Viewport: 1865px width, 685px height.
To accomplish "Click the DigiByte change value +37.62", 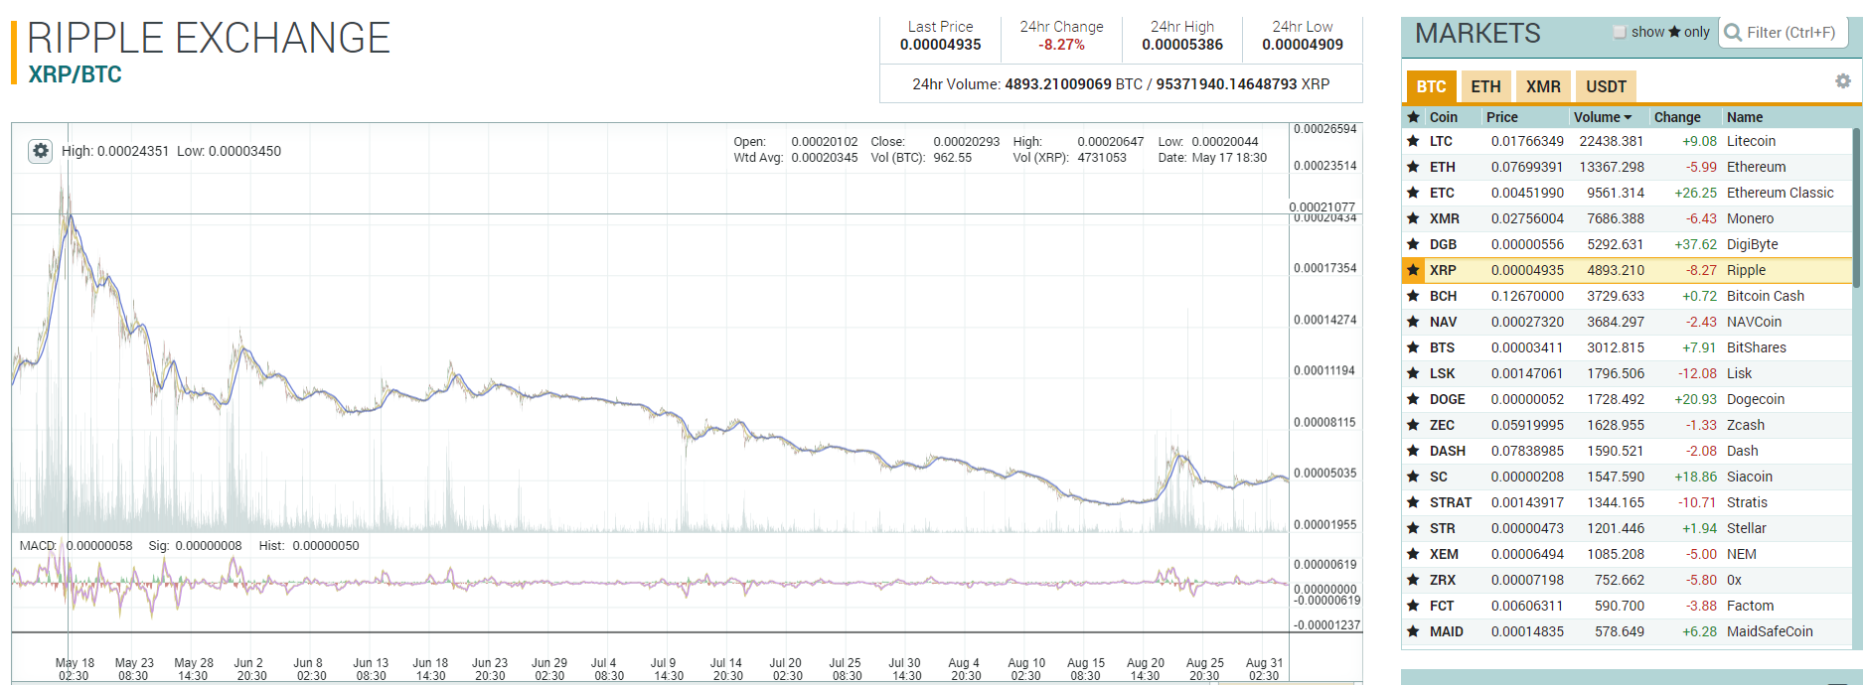I will [x=1695, y=244].
